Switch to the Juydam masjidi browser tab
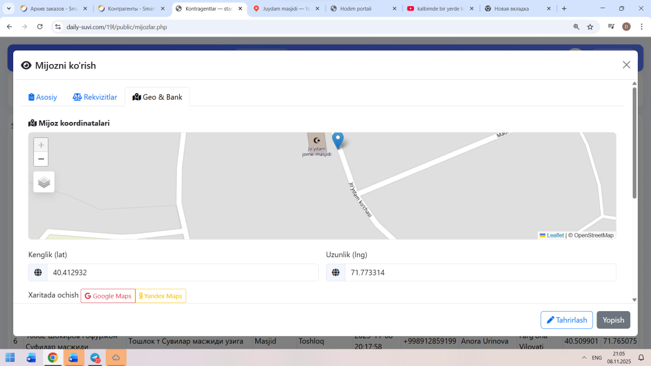This screenshot has width=651, height=366. 285,9
